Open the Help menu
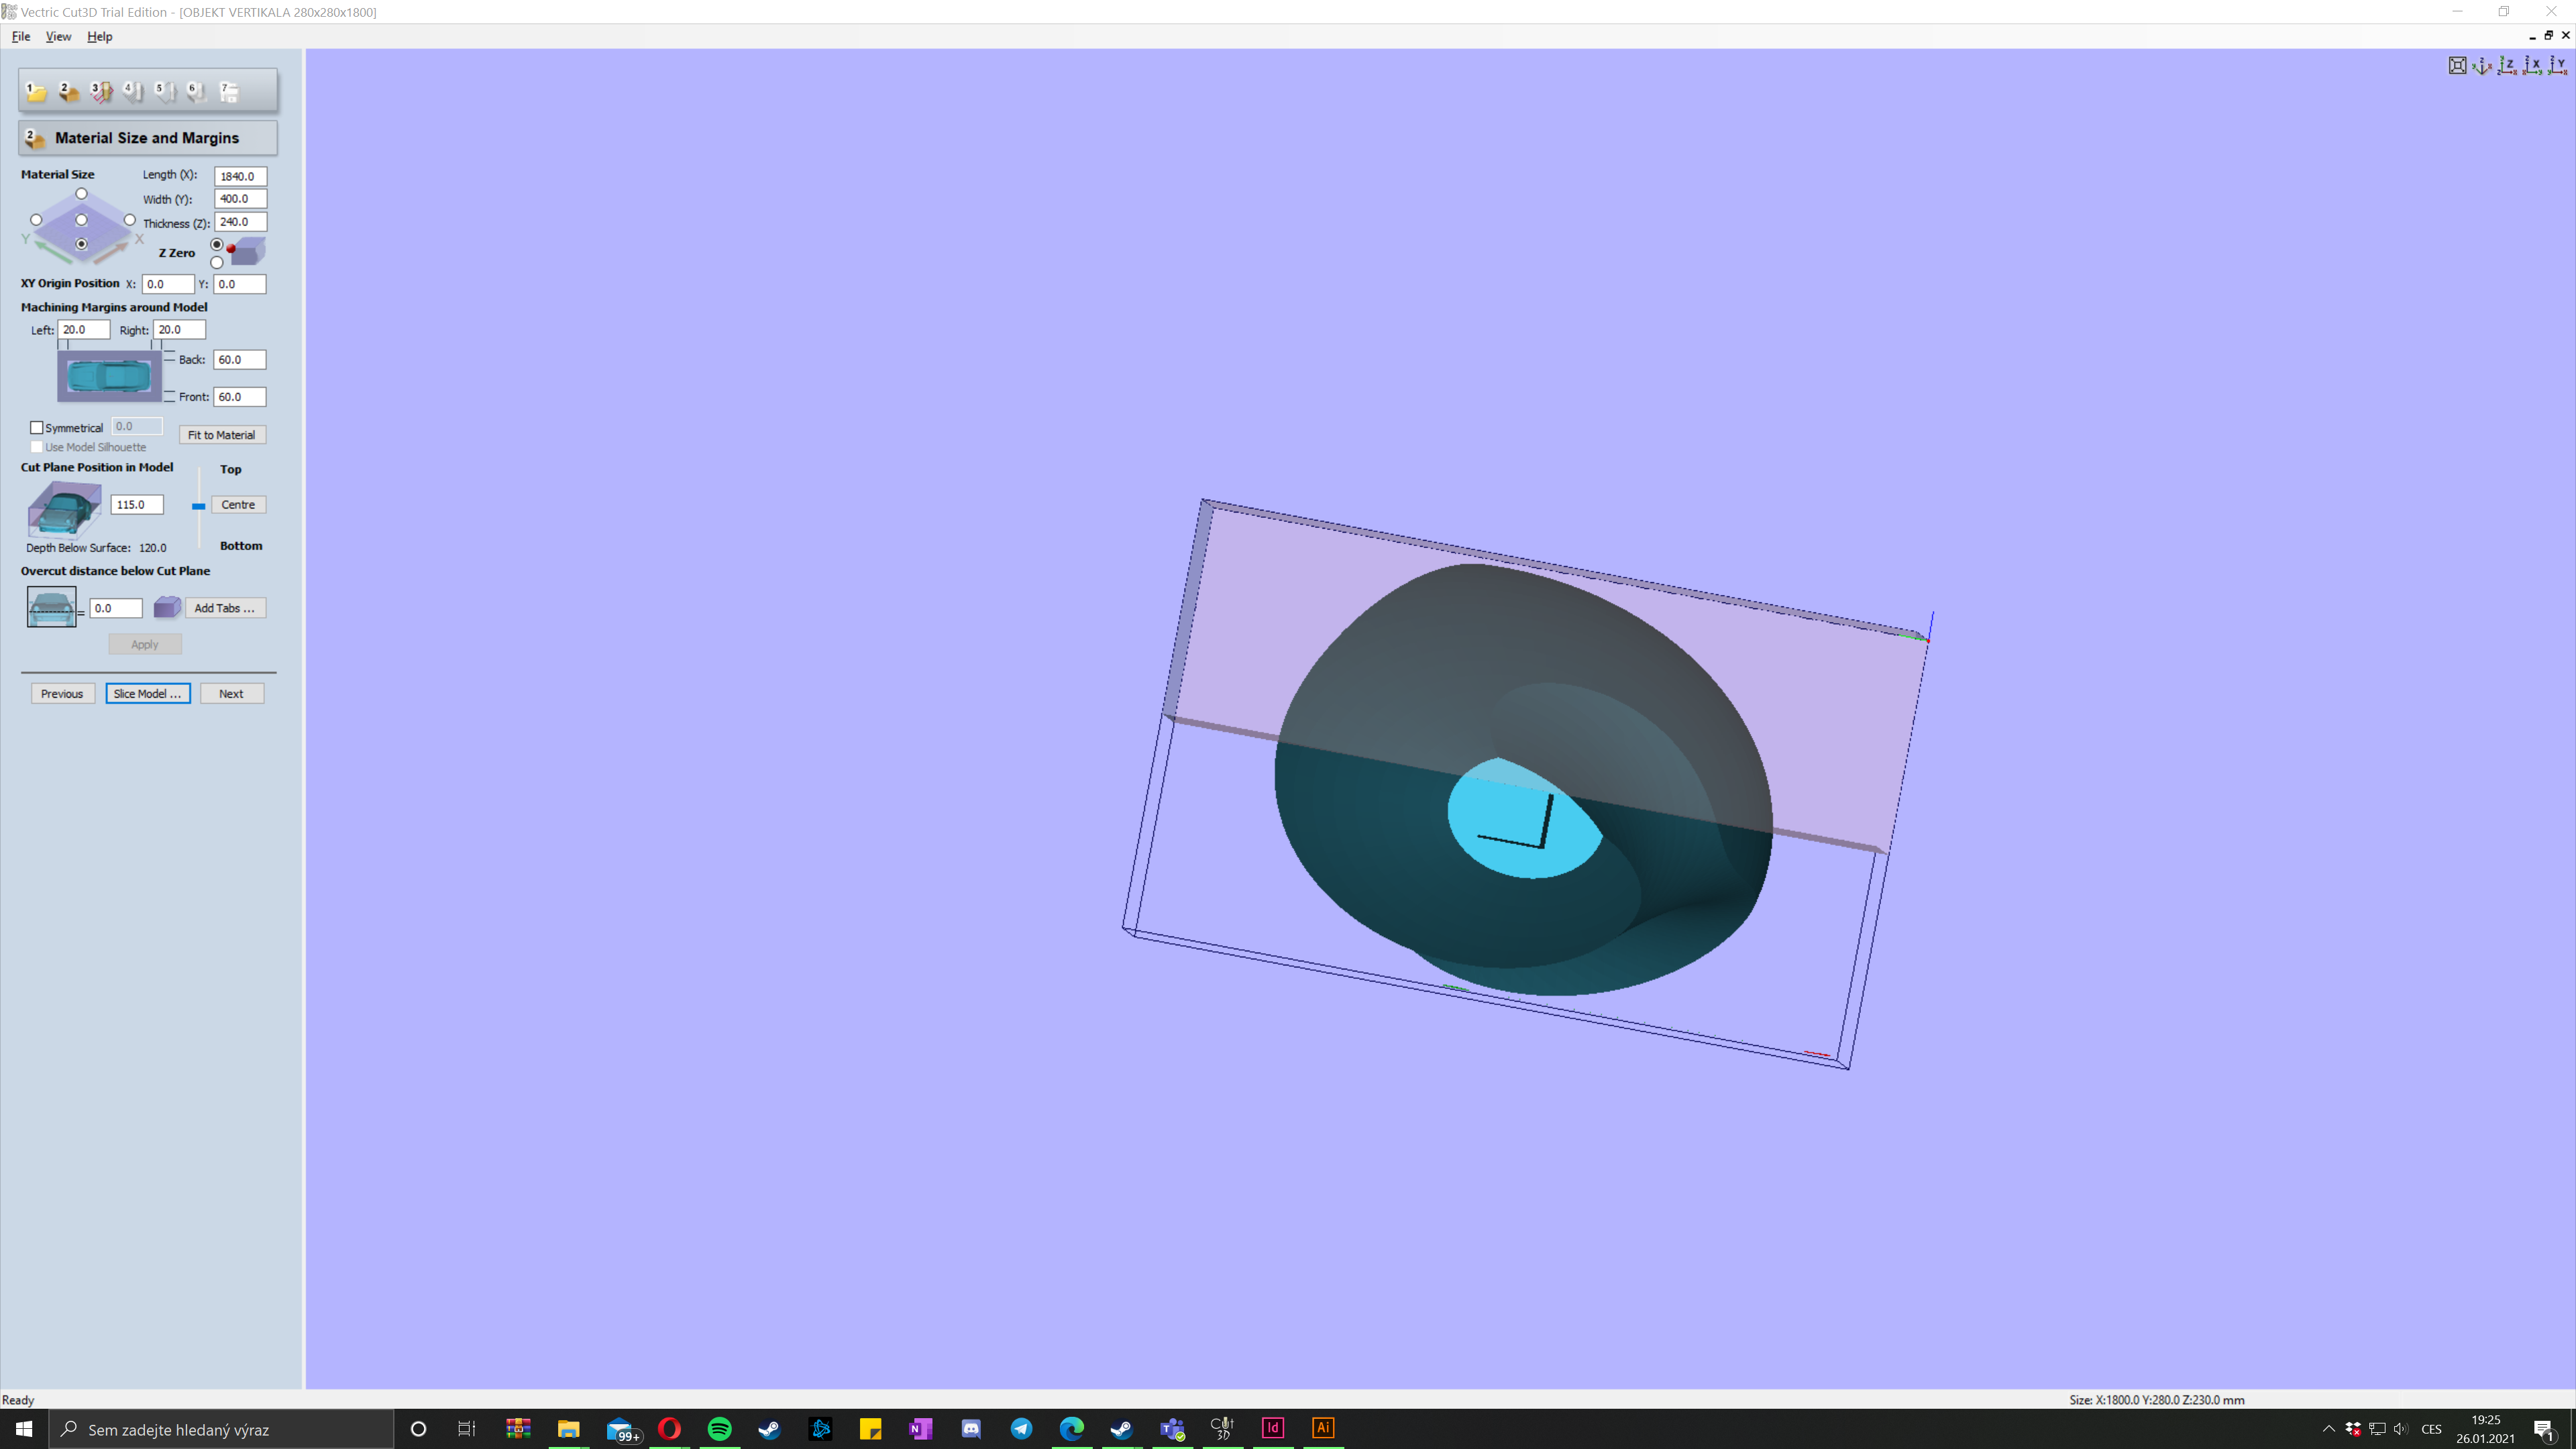This screenshot has width=2576, height=1449. [99, 36]
